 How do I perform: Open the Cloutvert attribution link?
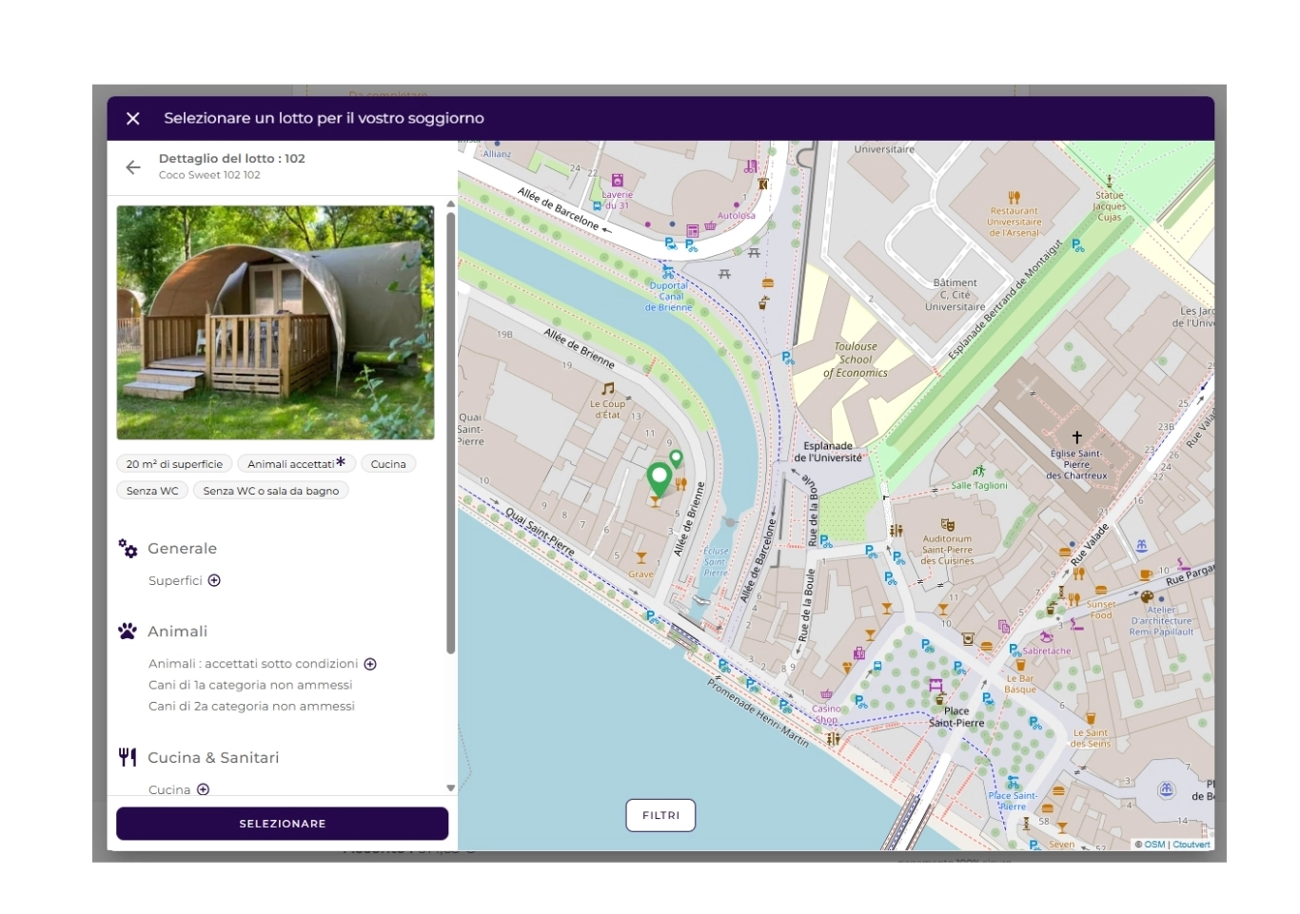click(x=1192, y=845)
